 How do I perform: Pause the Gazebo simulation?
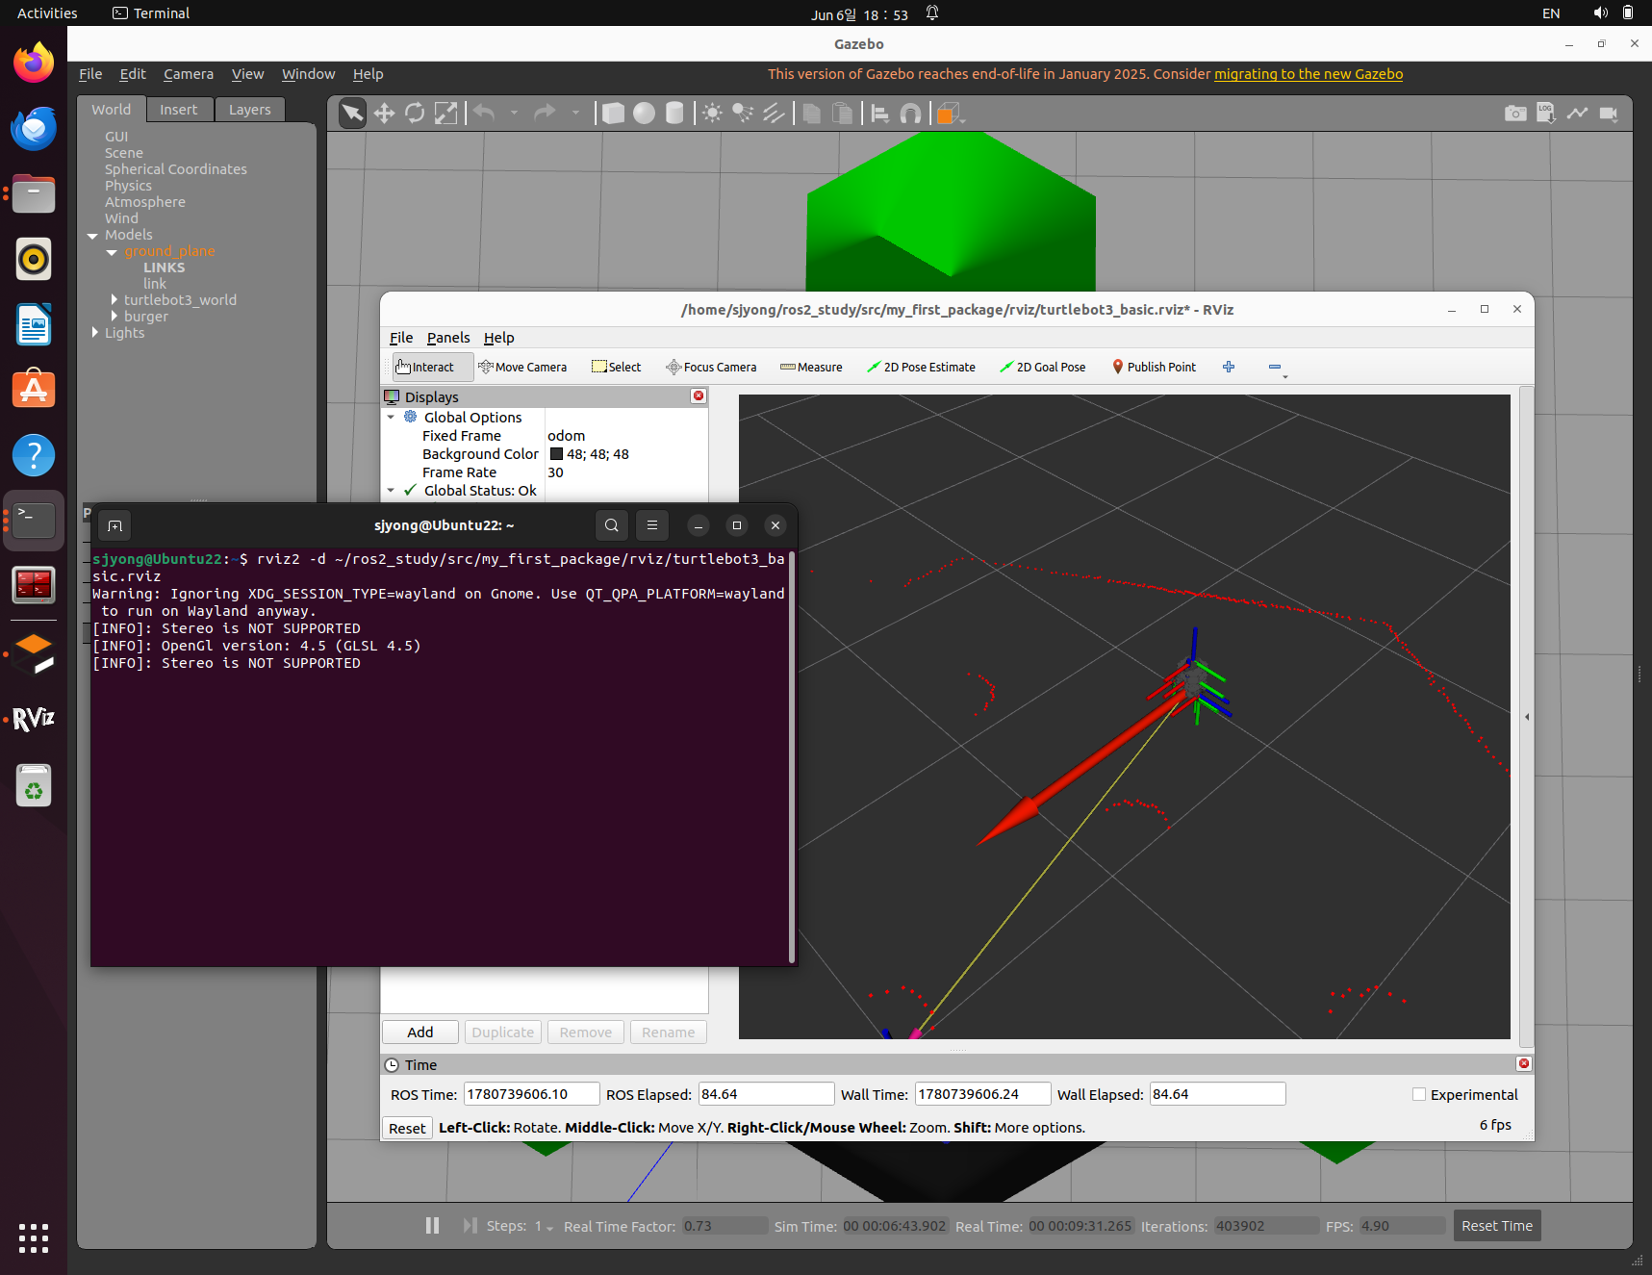click(x=432, y=1225)
